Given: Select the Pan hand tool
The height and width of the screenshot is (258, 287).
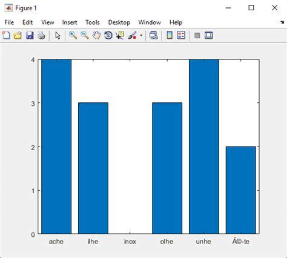Looking at the screenshot, I should [x=96, y=35].
